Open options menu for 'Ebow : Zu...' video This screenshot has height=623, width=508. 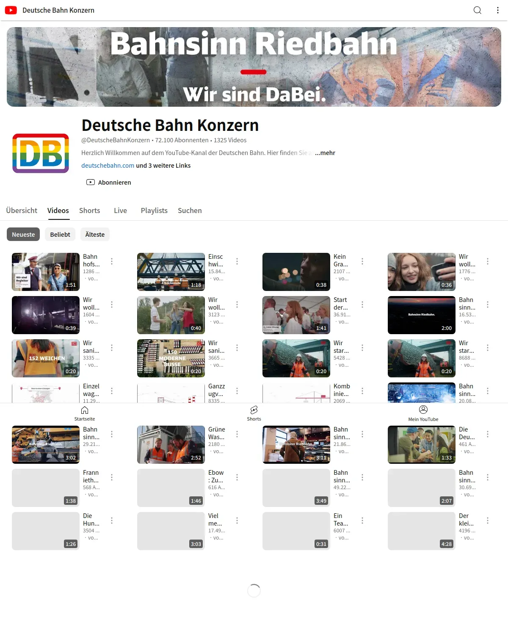point(237,477)
